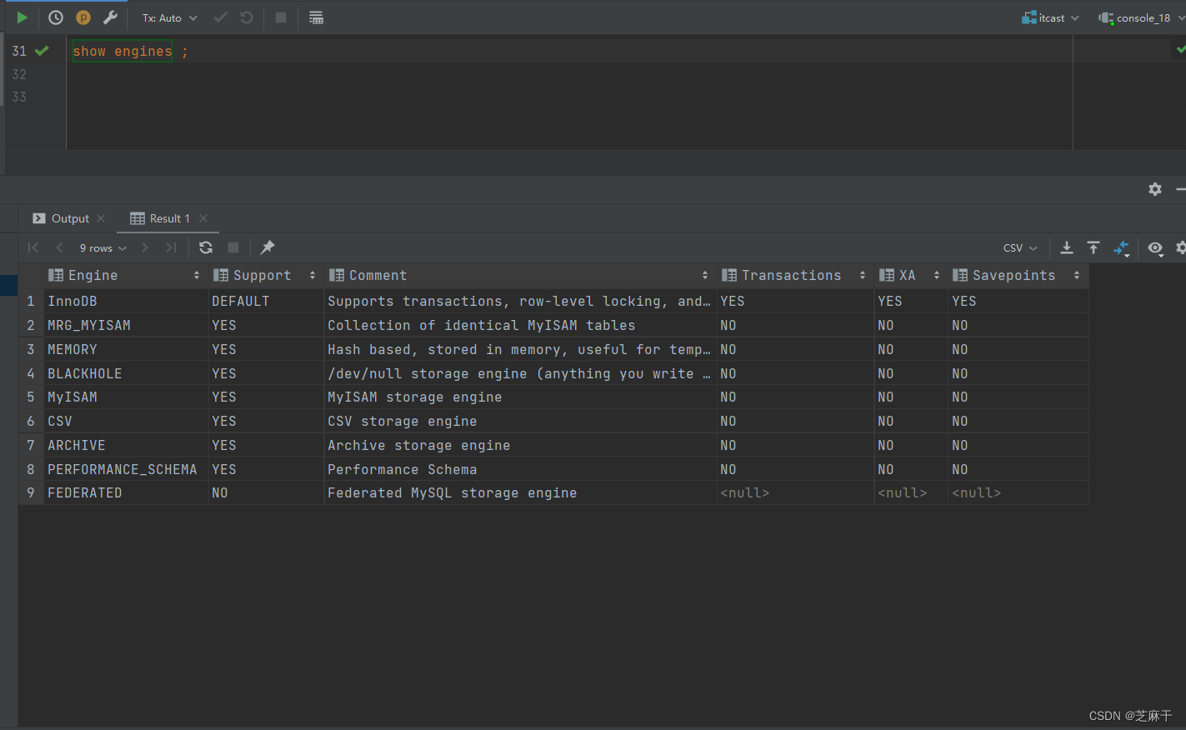
Task: Open the Tx: Auto transaction mode dropdown
Action: pos(167,17)
